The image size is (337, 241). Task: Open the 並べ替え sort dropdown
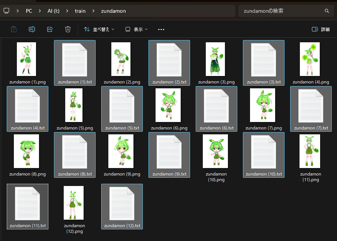tap(99, 29)
